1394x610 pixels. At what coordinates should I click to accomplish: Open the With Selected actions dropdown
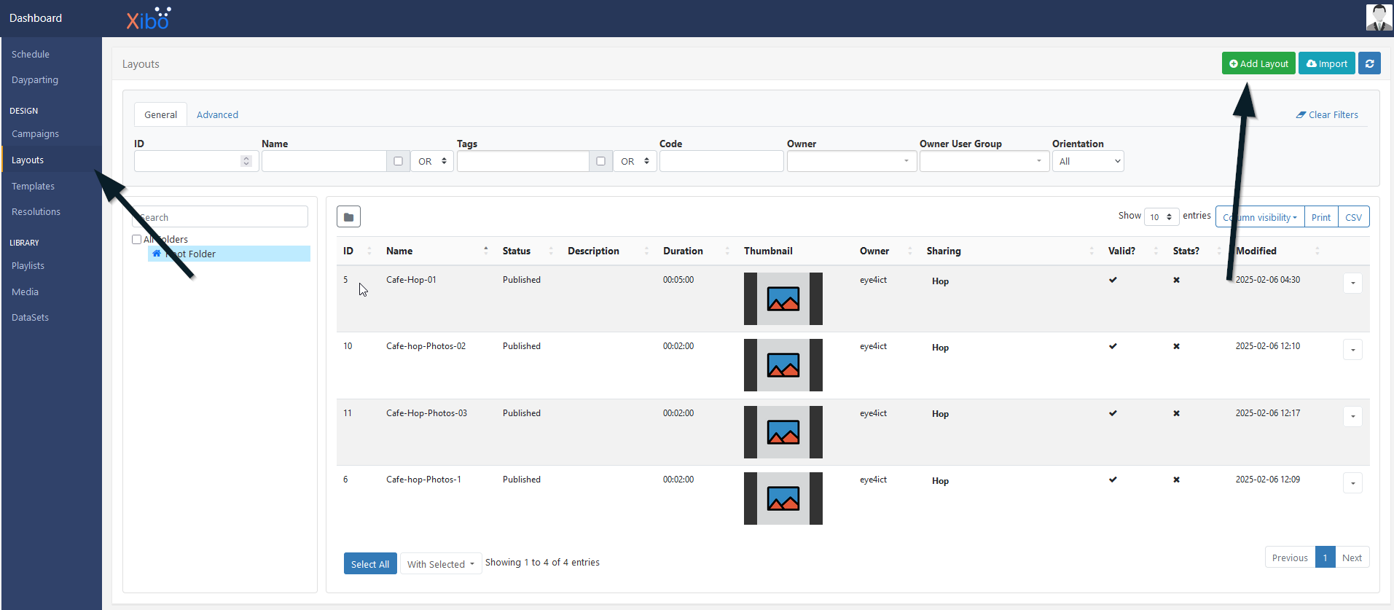[441, 564]
